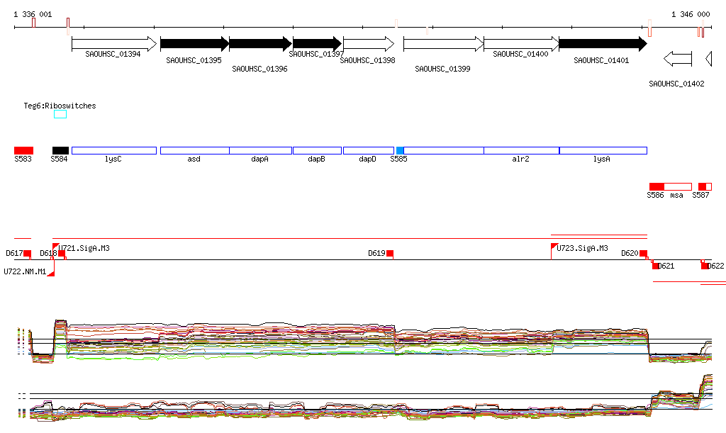Click the dapA gene box
The height and width of the screenshot is (433, 726).
click(x=260, y=150)
